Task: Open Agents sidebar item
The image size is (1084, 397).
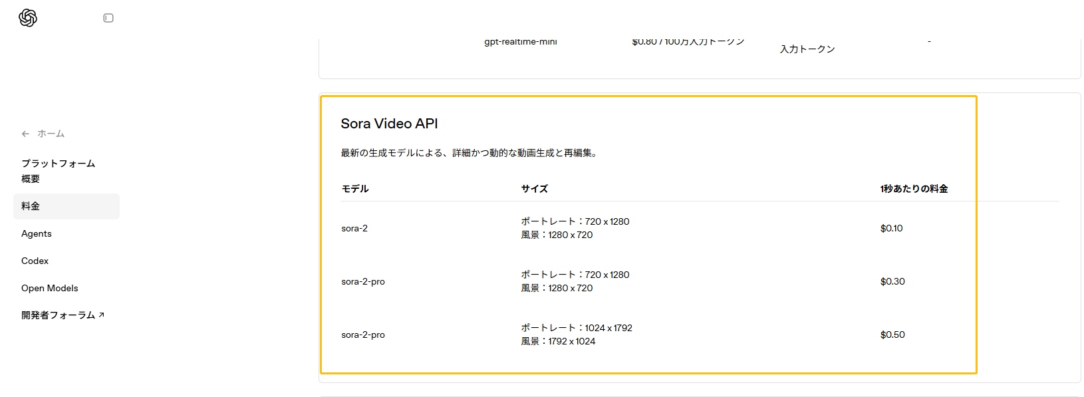Action: 37,233
